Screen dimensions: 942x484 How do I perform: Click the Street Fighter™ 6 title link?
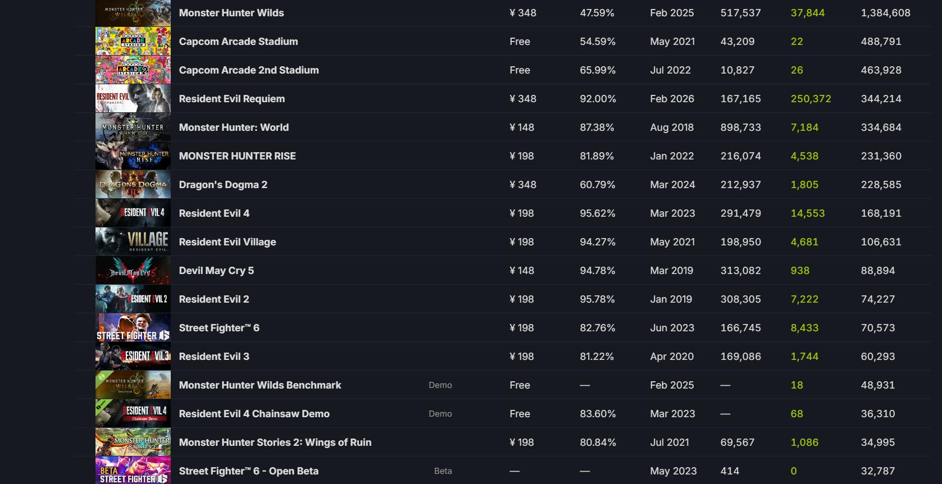click(219, 328)
